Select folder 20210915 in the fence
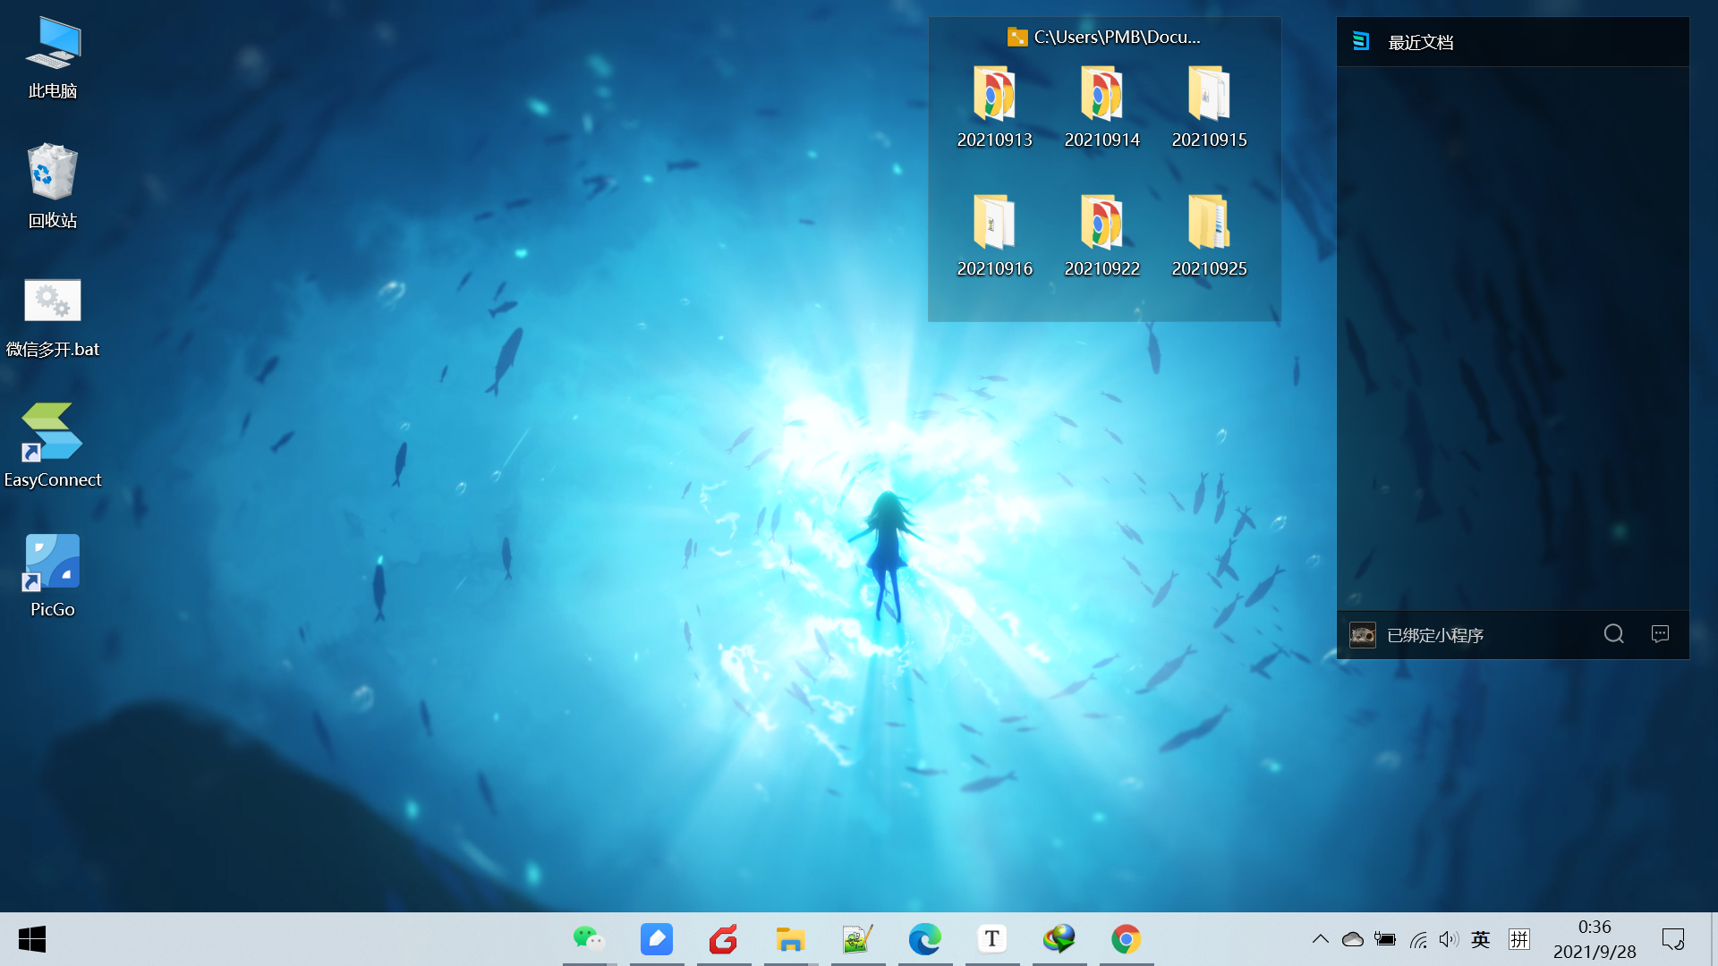The height and width of the screenshot is (966, 1718). [1209, 106]
